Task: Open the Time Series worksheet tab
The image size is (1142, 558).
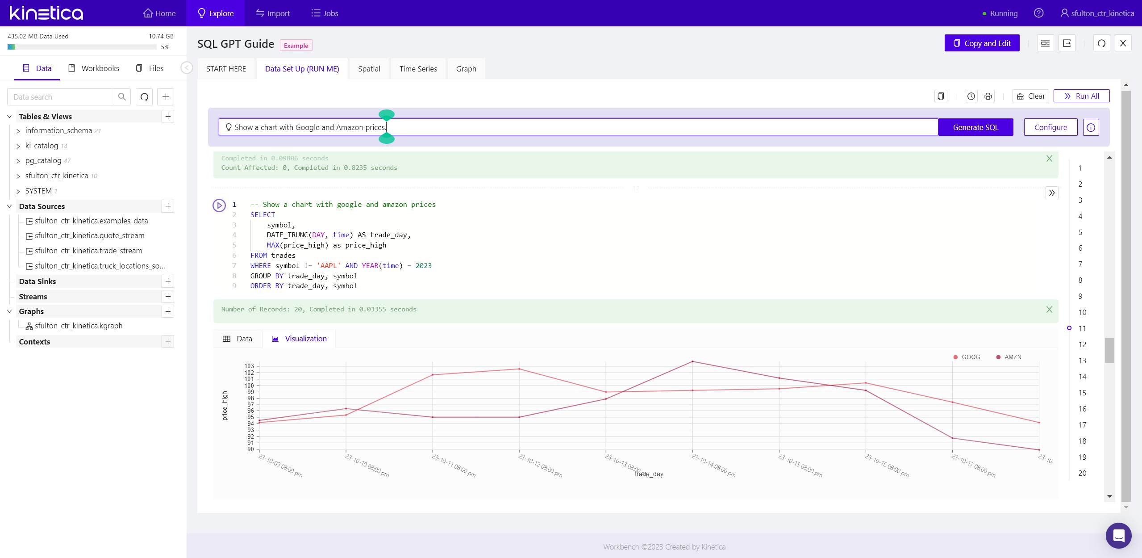Action: pyautogui.click(x=418, y=69)
